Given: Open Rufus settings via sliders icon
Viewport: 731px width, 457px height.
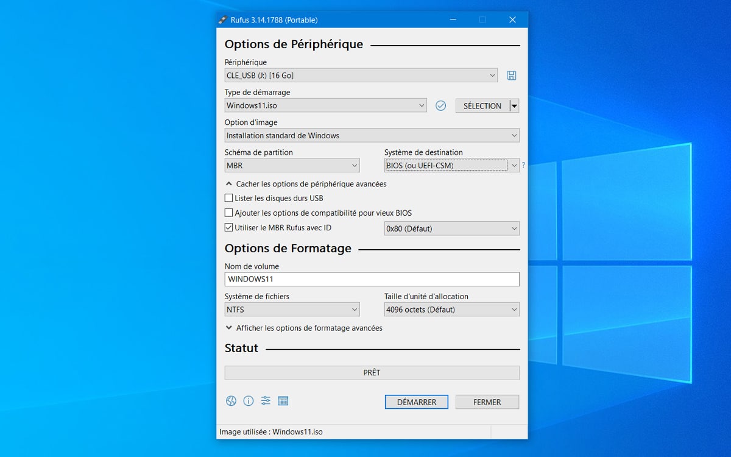Looking at the screenshot, I should [x=265, y=400].
